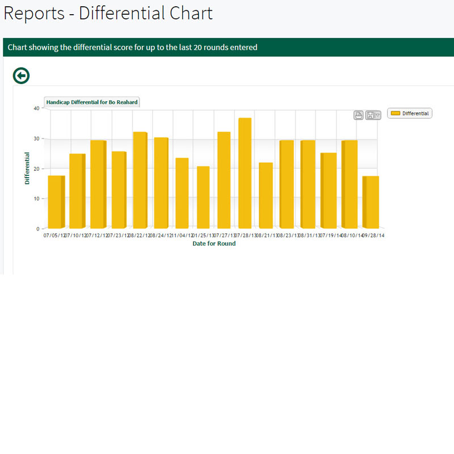Click the Handicap Differential for Bo Reahard title

[92, 102]
